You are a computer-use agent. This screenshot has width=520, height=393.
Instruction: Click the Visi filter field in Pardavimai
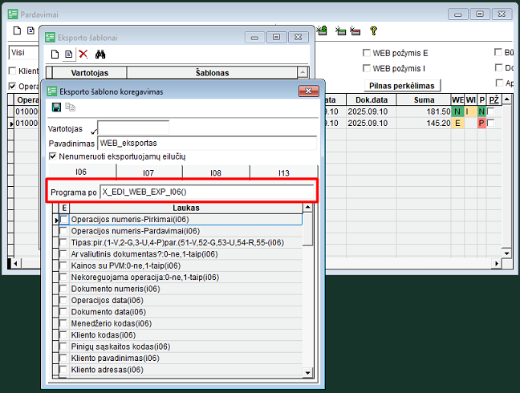point(23,53)
